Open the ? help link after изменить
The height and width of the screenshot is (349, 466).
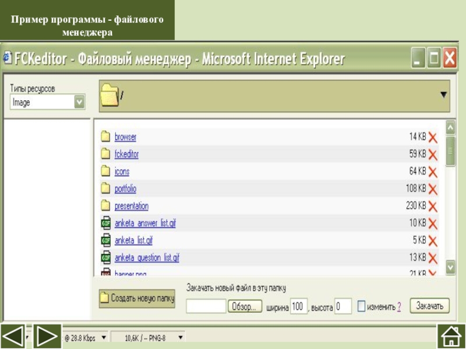(399, 307)
